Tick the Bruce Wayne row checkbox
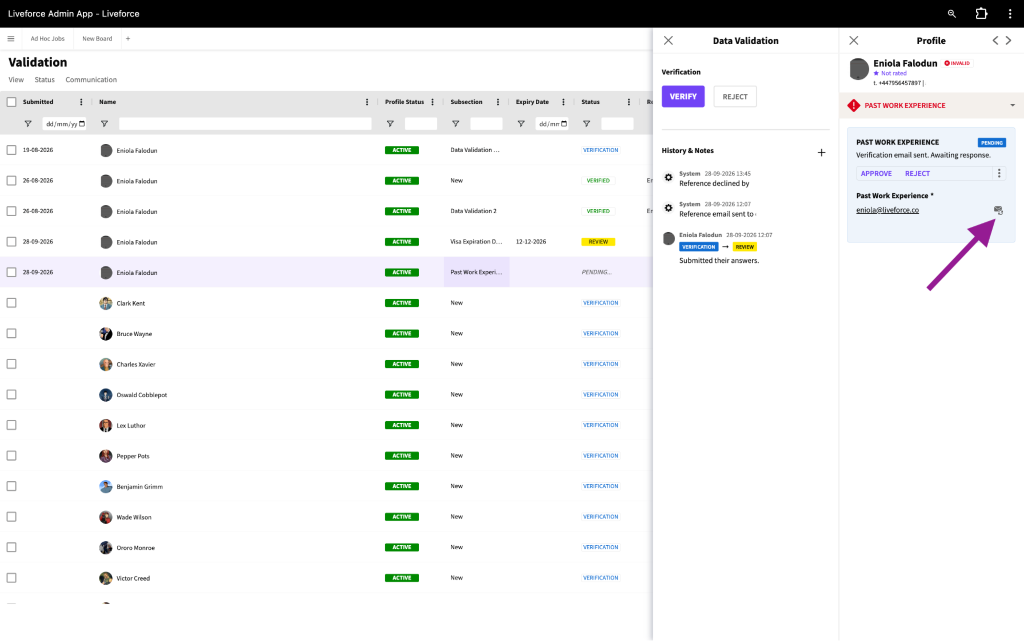 [x=11, y=334]
